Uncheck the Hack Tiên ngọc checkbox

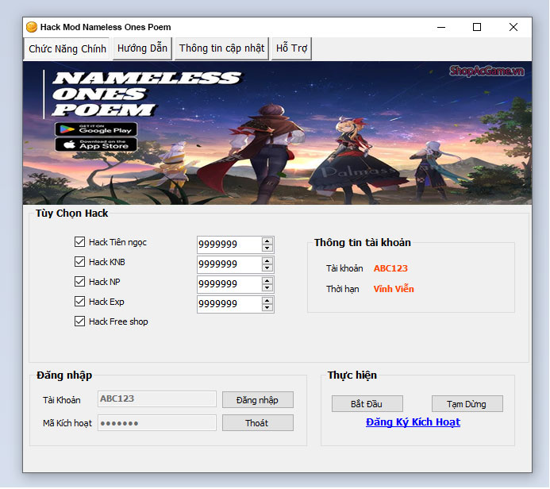[79, 242]
